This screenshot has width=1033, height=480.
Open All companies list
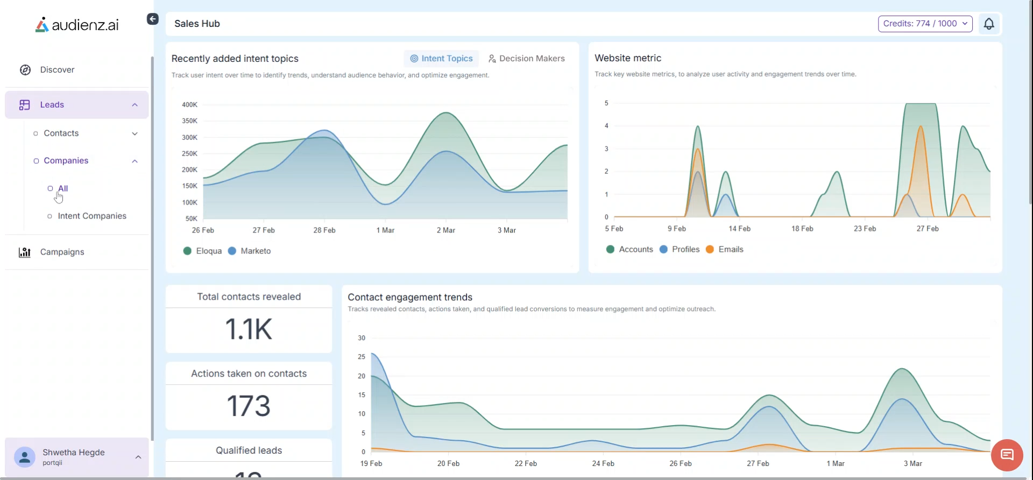point(63,189)
